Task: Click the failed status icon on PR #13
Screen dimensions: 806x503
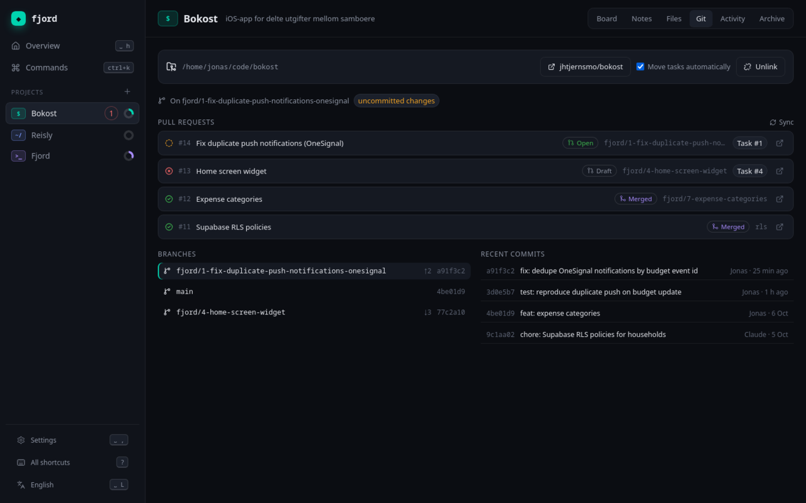Action: pos(169,171)
